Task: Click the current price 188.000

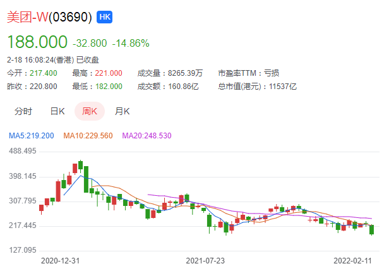Action: click(37, 42)
